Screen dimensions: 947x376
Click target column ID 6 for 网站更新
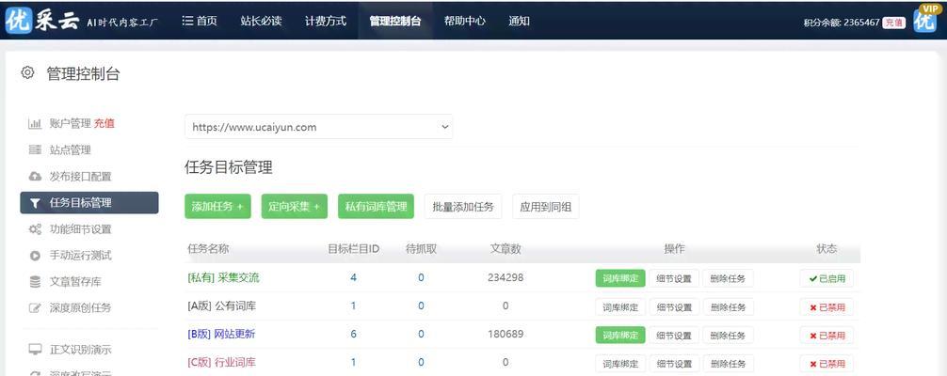pos(353,334)
